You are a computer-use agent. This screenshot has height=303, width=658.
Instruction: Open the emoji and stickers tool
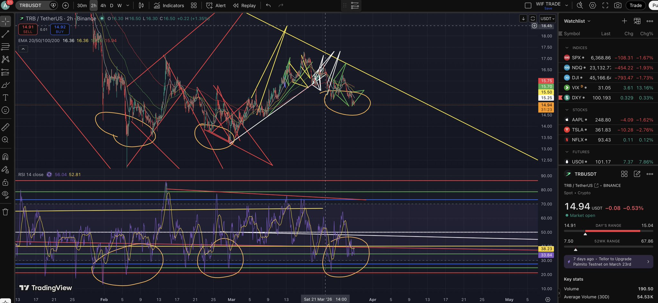[5, 110]
